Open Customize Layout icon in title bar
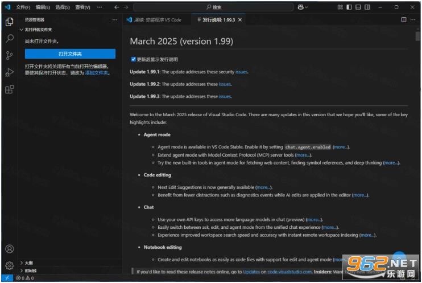The width and height of the screenshot is (422, 283). 340,7
